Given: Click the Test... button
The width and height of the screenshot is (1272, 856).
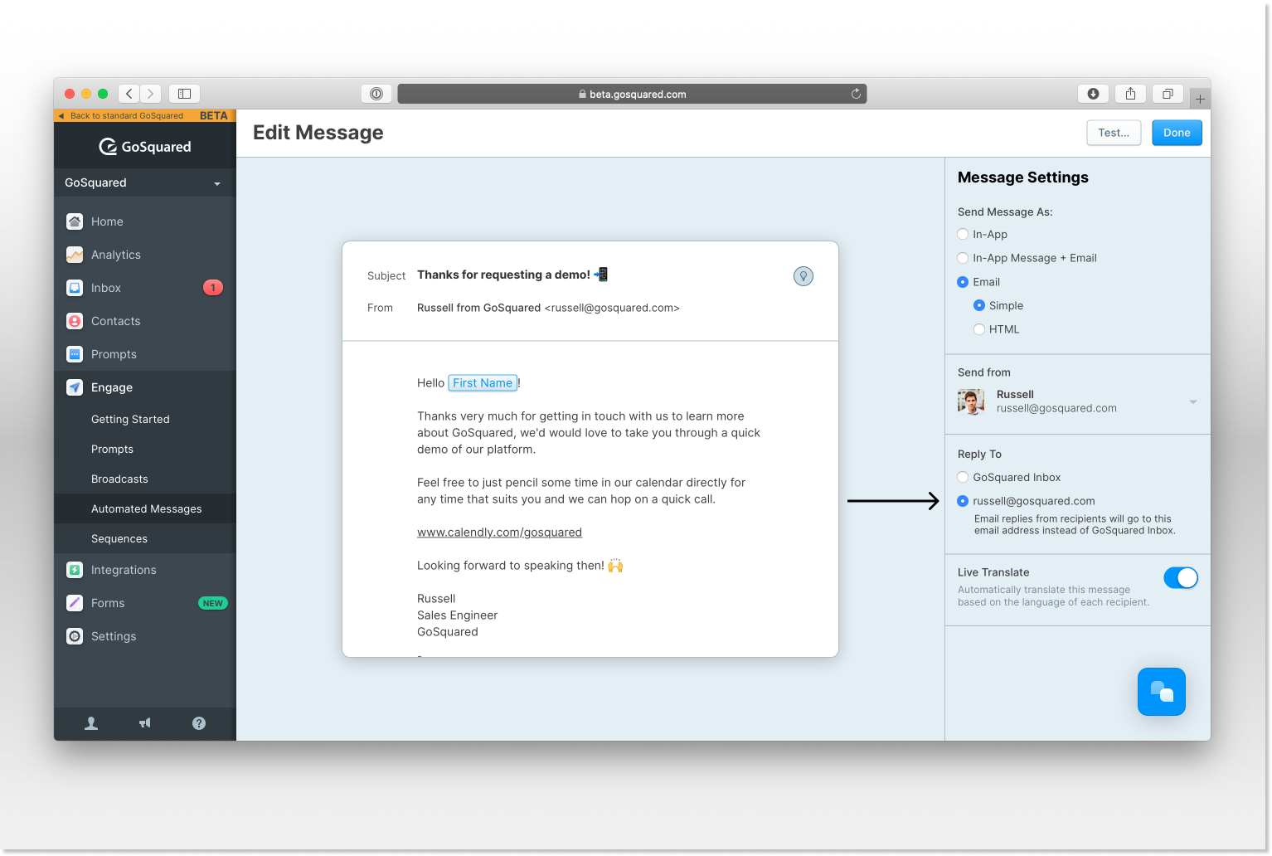Looking at the screenshot, I should pos(1114,133).
